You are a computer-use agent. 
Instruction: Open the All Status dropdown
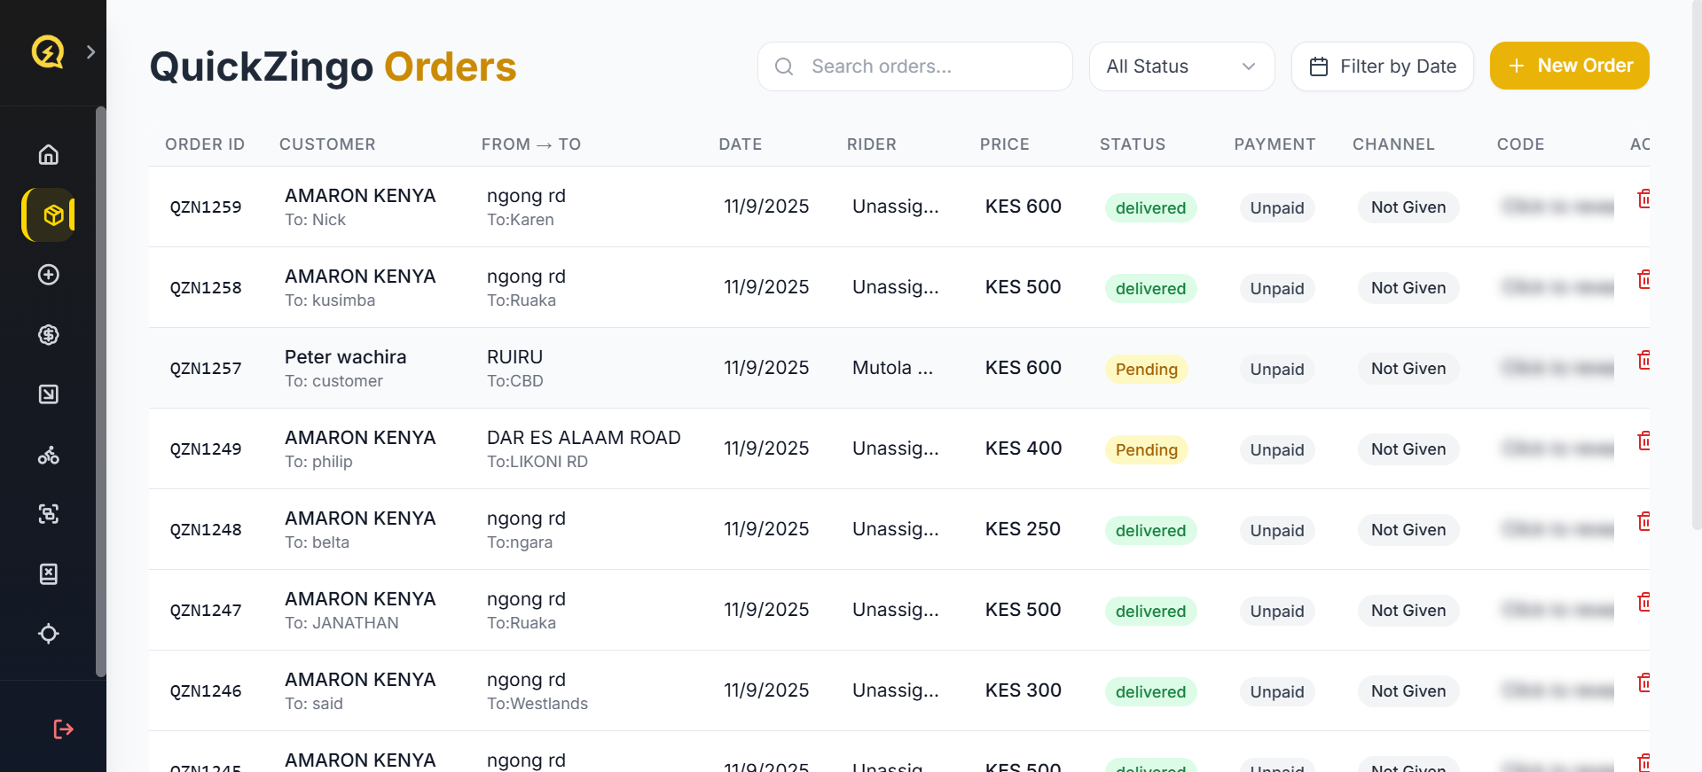(1181, 66)
